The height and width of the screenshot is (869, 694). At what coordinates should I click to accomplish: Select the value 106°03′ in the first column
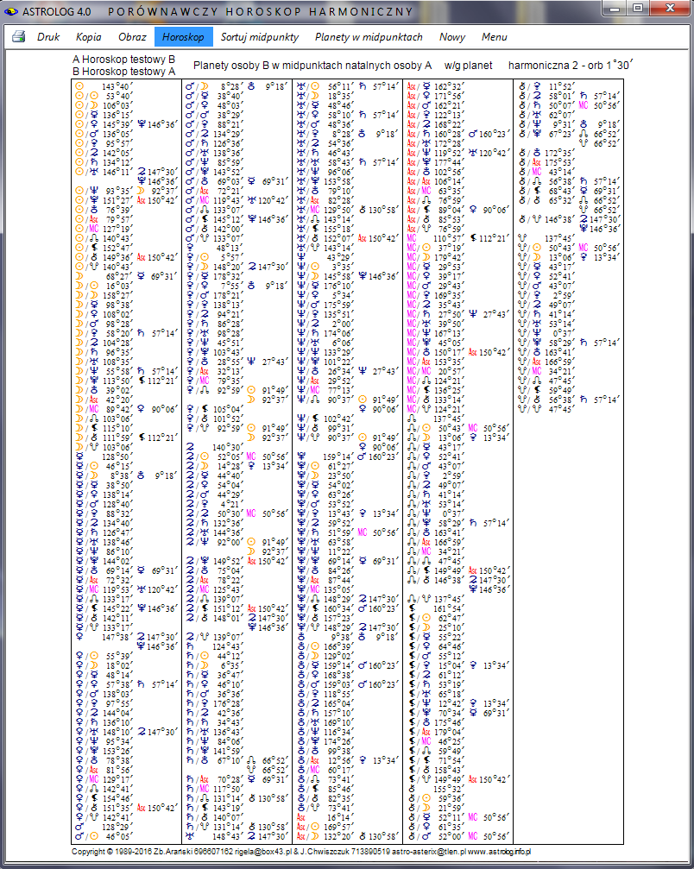(x=117, y=105)
